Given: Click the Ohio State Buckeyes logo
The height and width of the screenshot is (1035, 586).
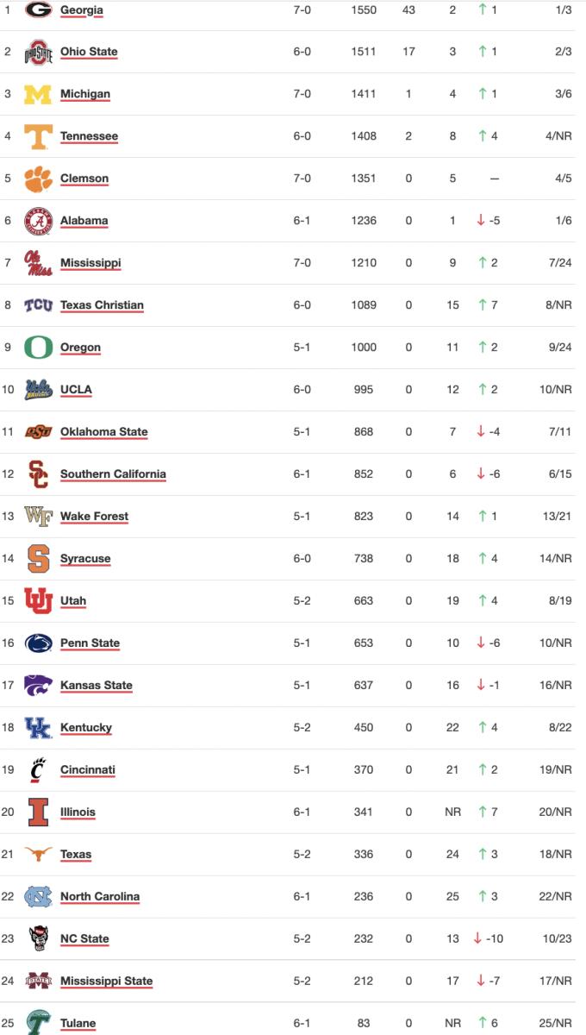Looking at the screenshot, I should pos(38,52).
